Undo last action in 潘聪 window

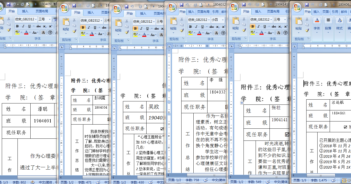point(14,4)
